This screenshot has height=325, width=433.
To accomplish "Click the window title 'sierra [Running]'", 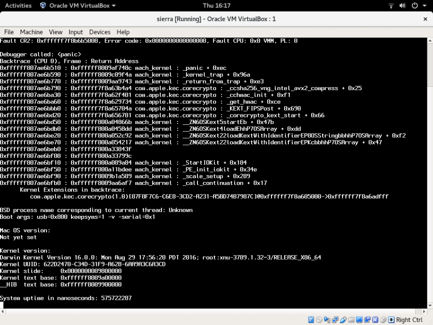I will point(216,19).
